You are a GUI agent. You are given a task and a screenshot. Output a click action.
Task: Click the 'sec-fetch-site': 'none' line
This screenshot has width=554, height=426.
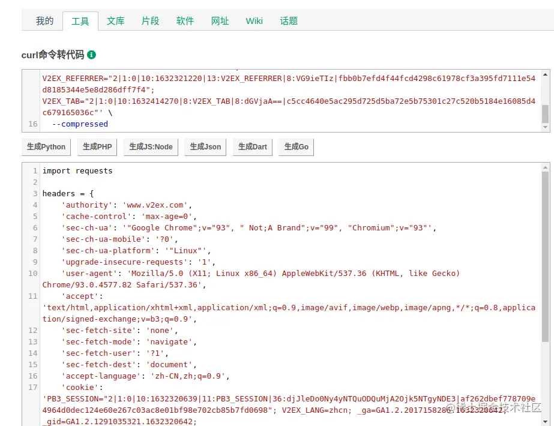point(119,331)
